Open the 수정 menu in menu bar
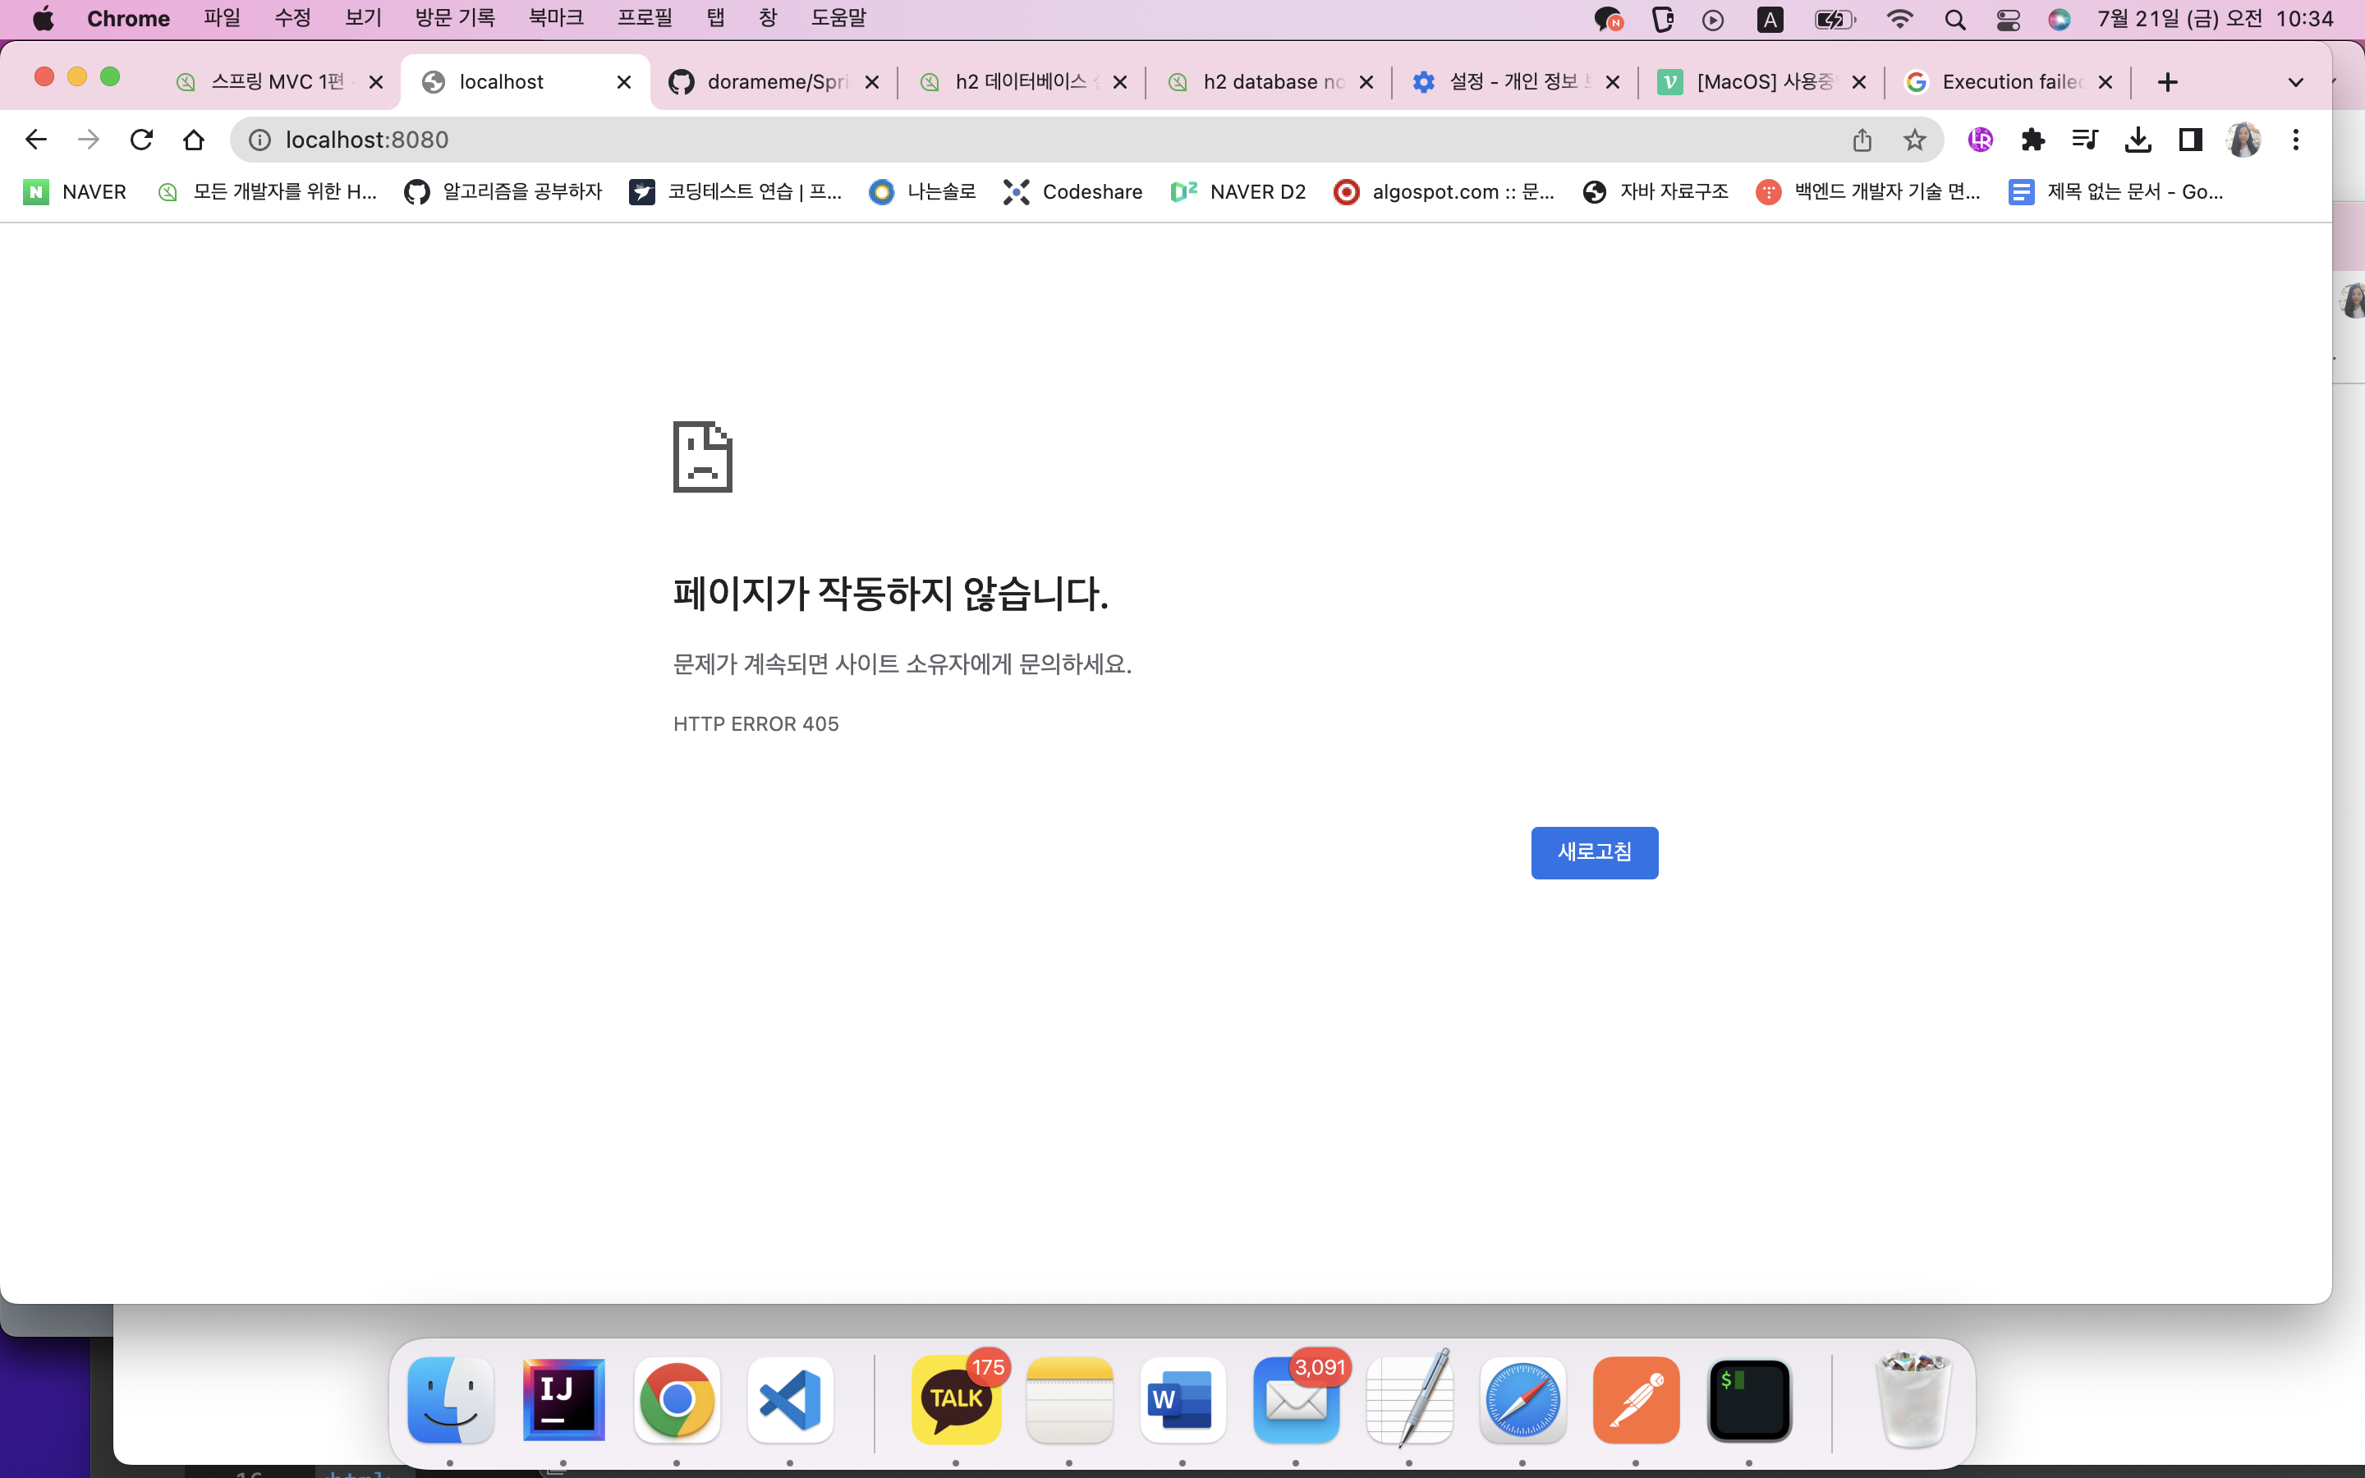 click(x=292, y=19)
